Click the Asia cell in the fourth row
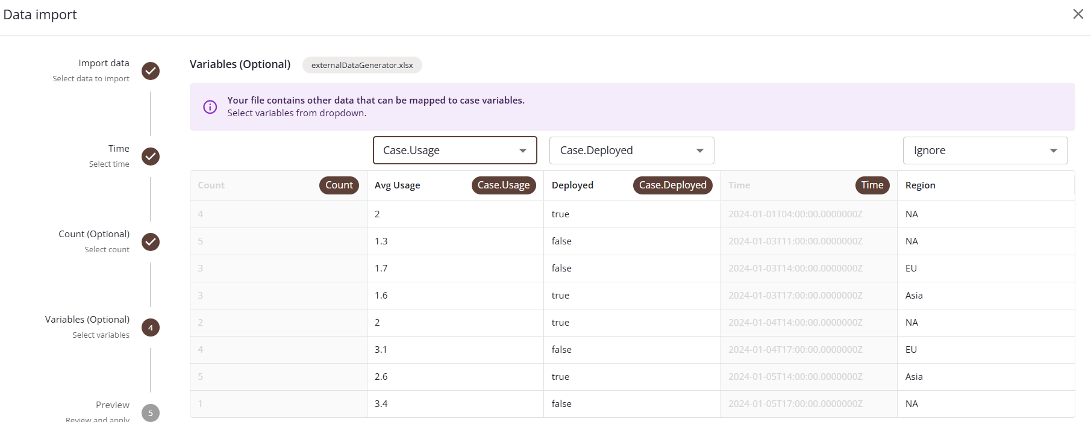This screenshot has width=1091, height=422. [x=914, y=296]
